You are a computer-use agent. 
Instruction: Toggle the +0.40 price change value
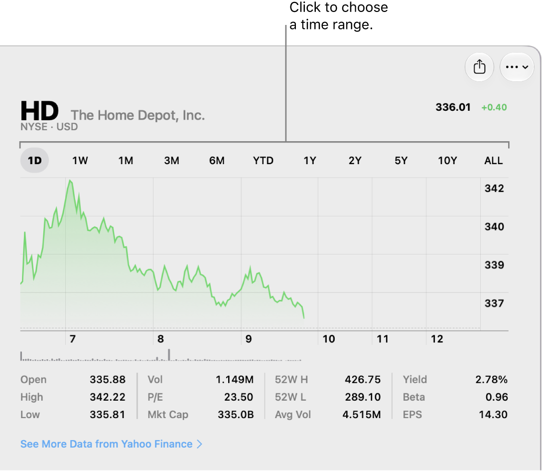coord(494,107)
